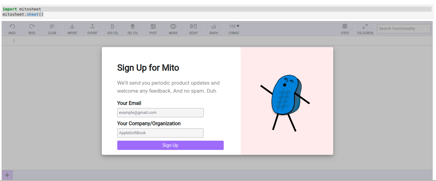Open the Steps history icon
The width and height of the screenshot is (436, 181).
pyautogui.click(x=345, y=26)
